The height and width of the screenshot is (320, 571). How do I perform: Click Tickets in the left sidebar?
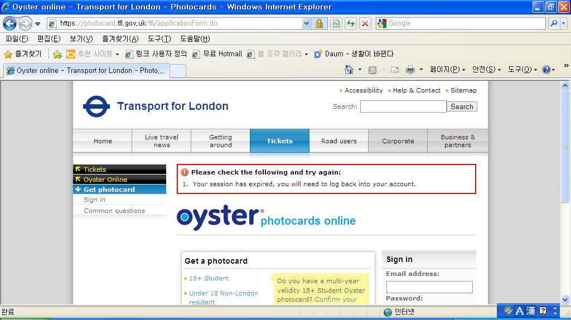[x=119, y=169]
